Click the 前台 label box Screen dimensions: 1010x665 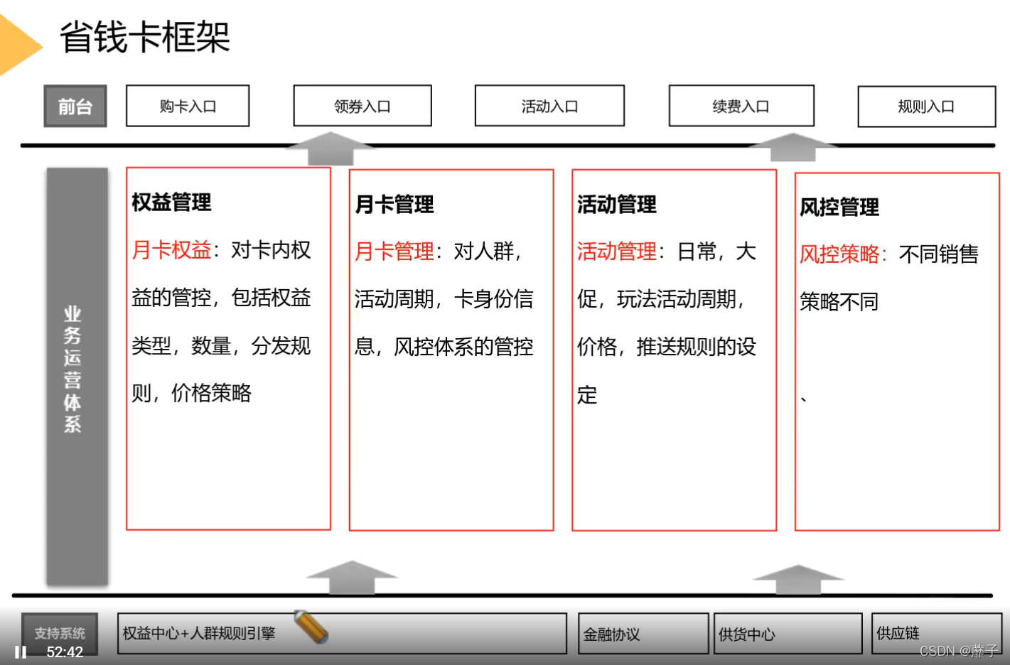point(75,107)
